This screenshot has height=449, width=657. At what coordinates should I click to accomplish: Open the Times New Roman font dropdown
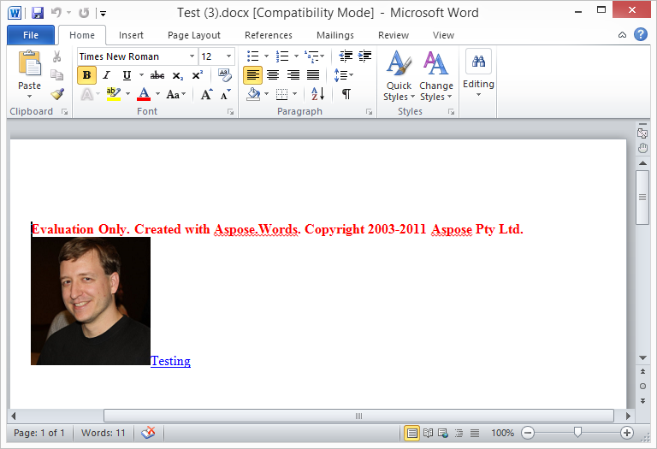tap(192, 56)
